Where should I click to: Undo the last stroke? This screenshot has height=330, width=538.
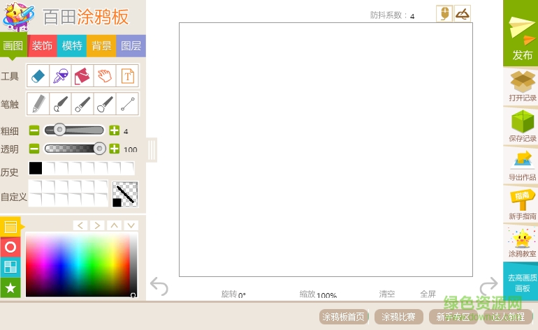(159, 286)
